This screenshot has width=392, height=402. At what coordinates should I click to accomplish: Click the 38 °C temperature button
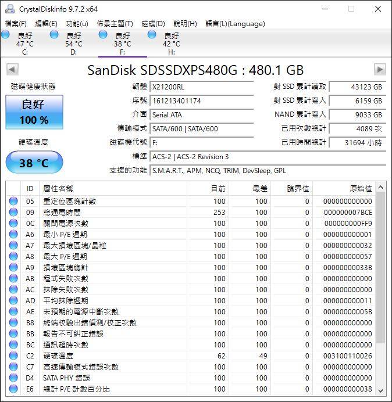[x=34, y=163]
